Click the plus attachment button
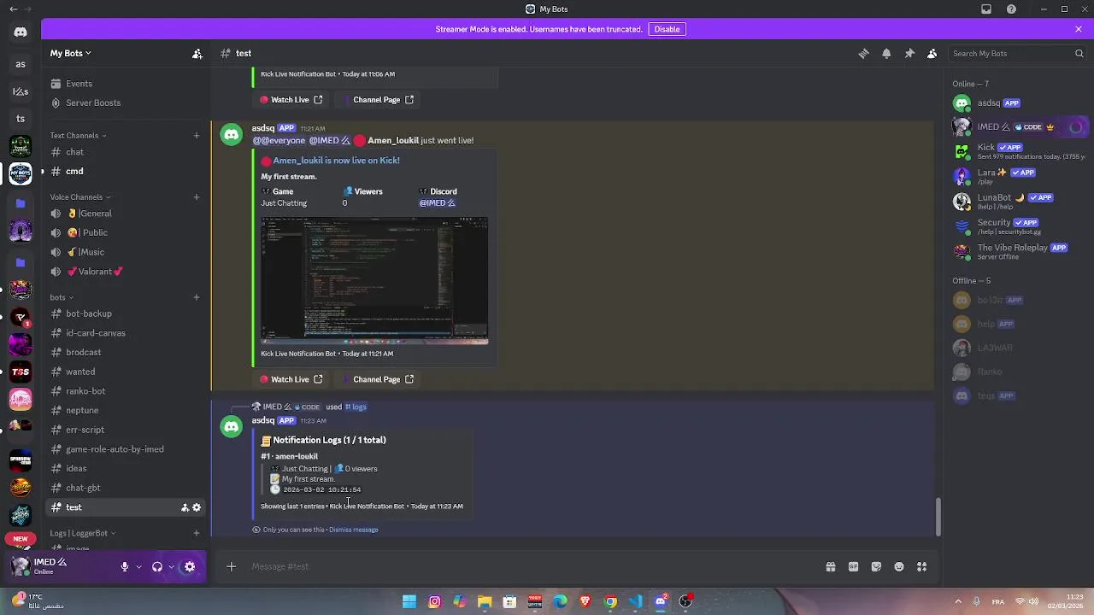The width and height of the screenshot is (1094, 615). click(231, 566)
